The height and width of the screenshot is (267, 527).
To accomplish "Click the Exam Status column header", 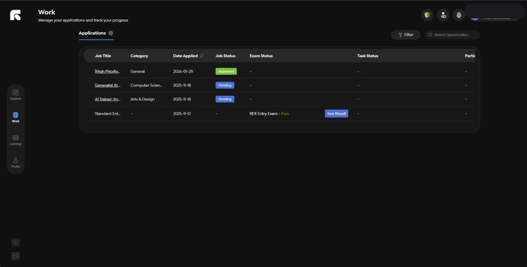I will click(x=261, y=56).
